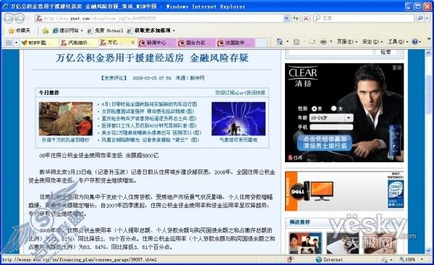
Task: Click the refresh icon beside address bar
Action: point(296,18)
